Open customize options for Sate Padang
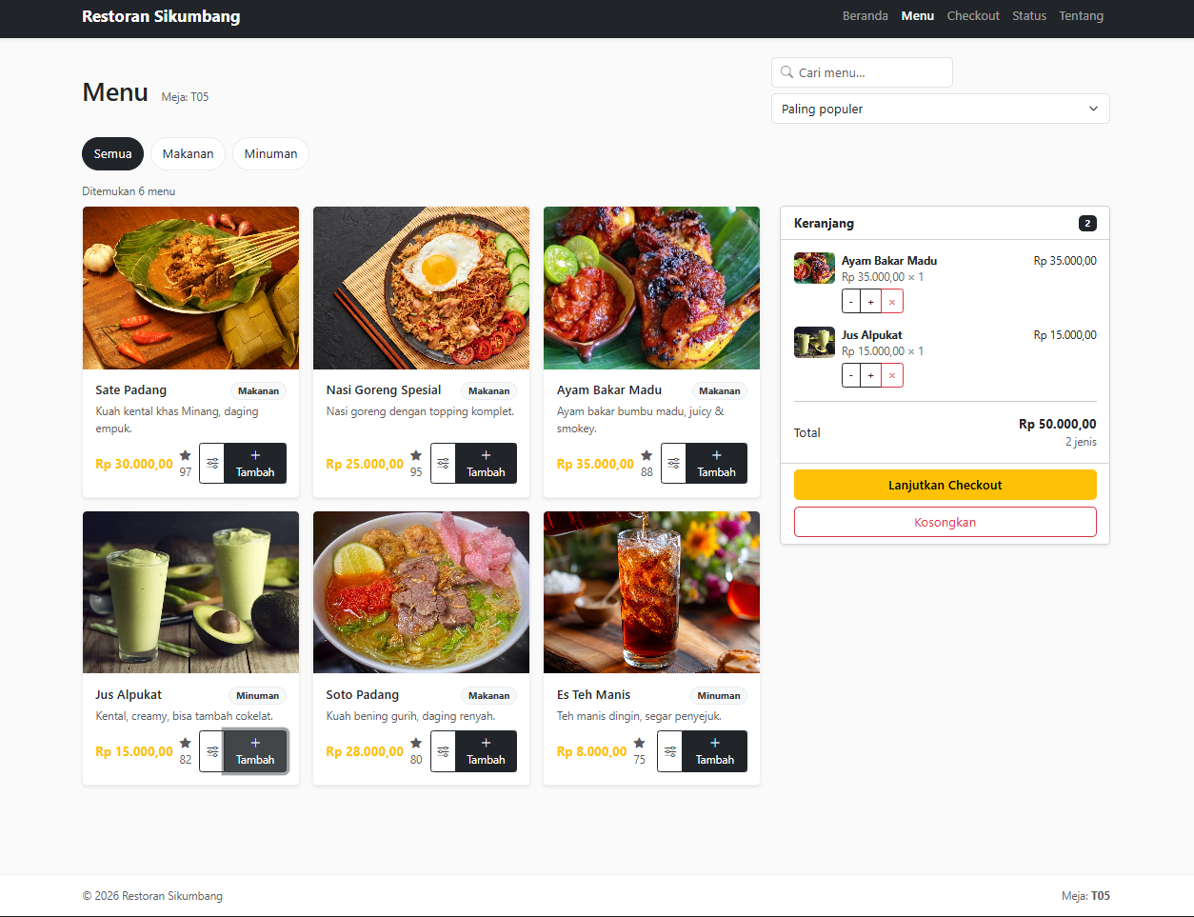1194x917 pixels. click(212, 464)
